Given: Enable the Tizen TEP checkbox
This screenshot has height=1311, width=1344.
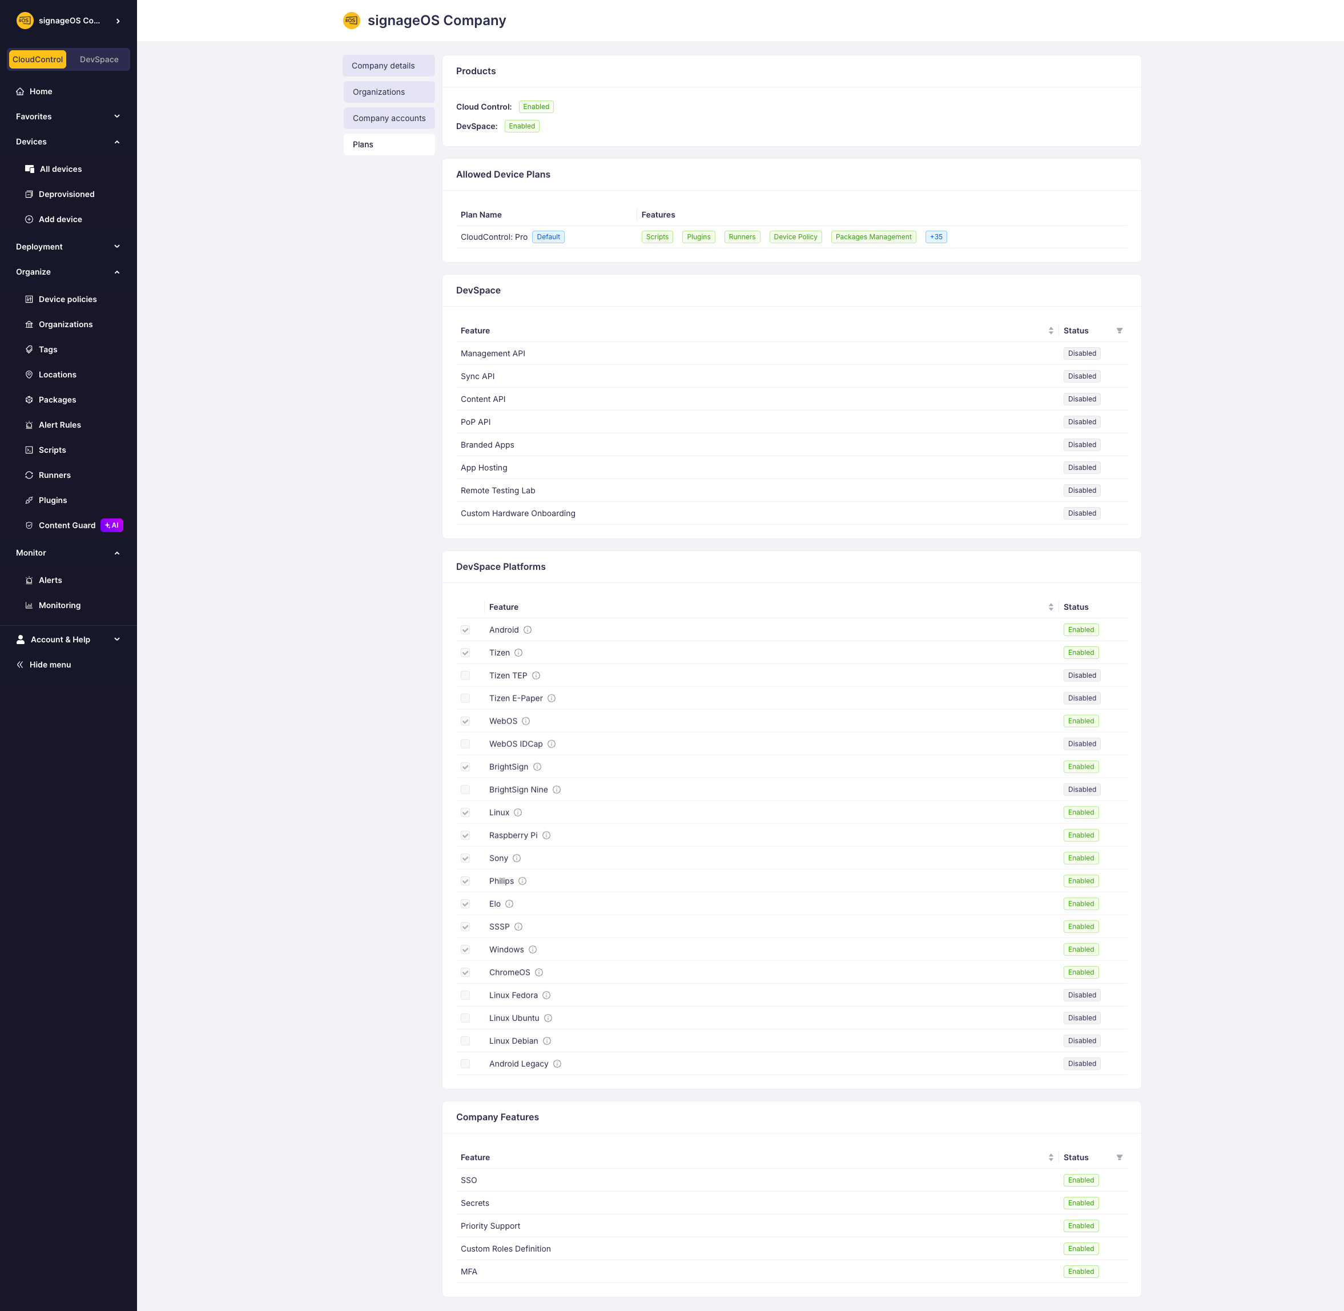Looking at the screenshot, I should [x=465, y=675].
